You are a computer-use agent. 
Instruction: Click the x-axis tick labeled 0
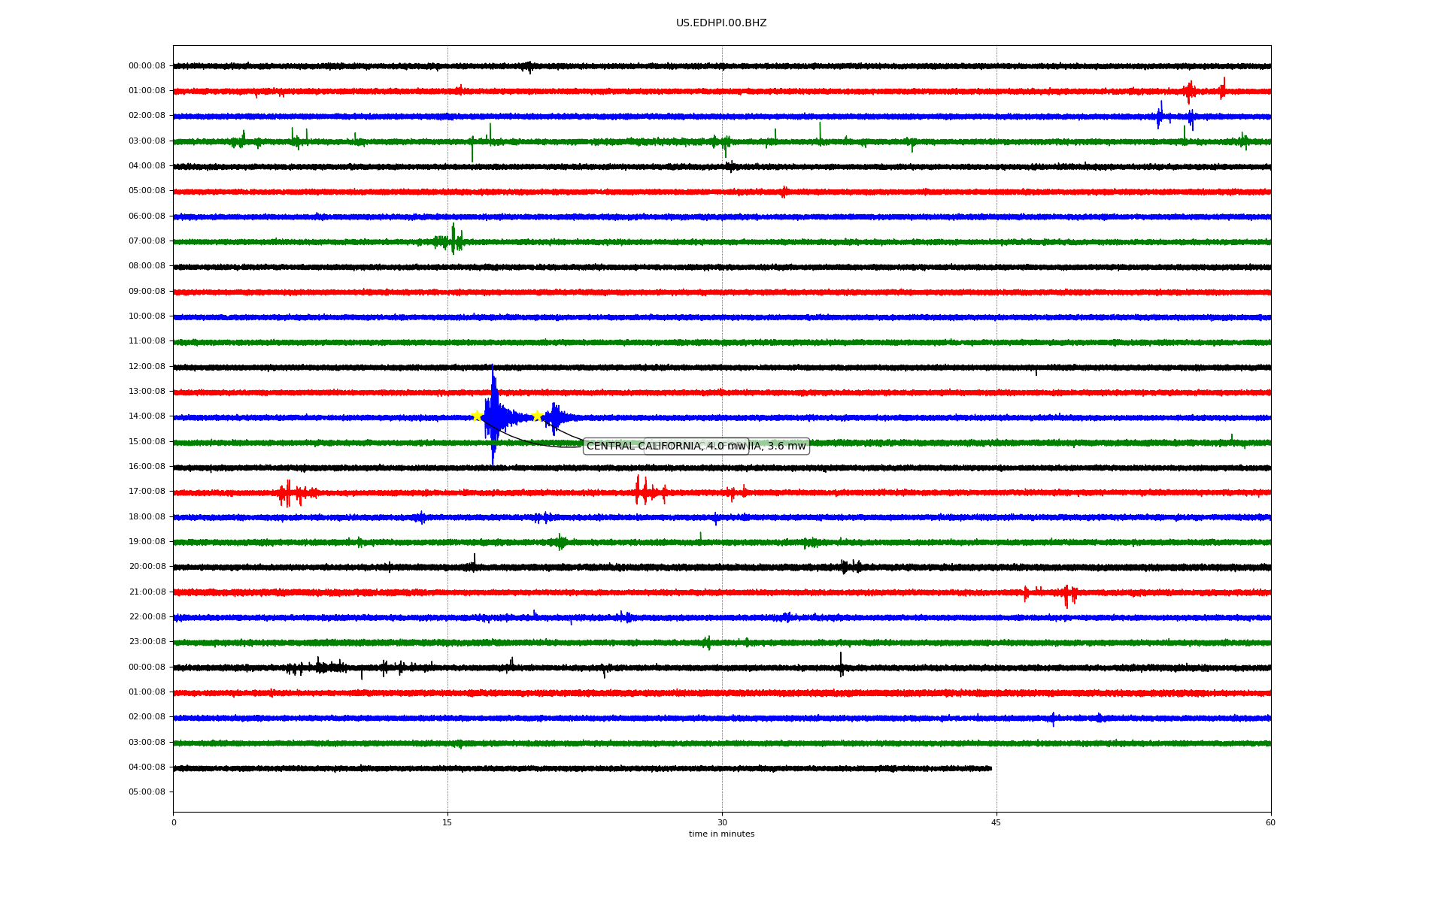(x=174, y=822)
